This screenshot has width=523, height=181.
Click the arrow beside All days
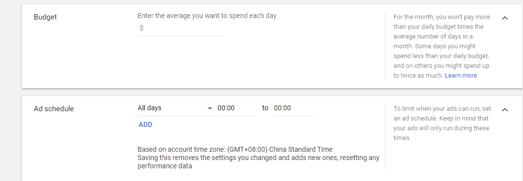pyautogui.click(x=210, y=108)
